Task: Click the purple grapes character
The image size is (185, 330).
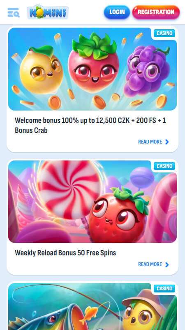Action: [147, 71]
